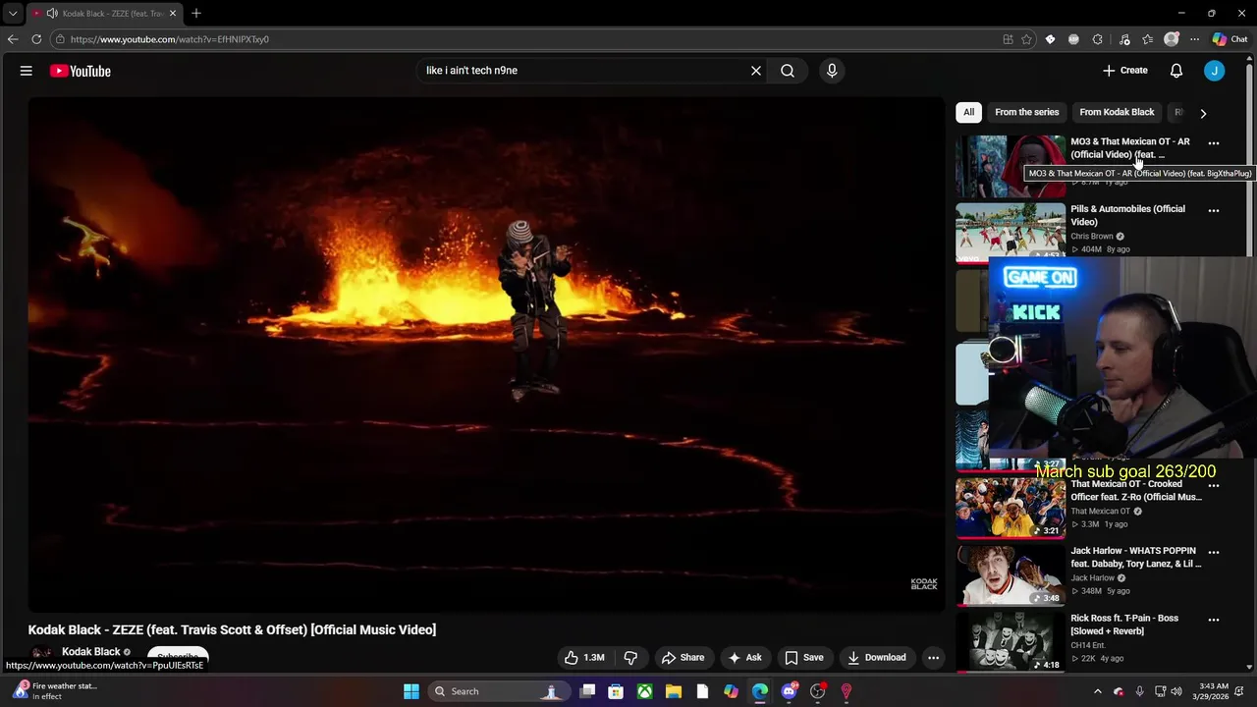Mute the tab via its speaker icon
Screen dimensions: 1257x707
52,13
